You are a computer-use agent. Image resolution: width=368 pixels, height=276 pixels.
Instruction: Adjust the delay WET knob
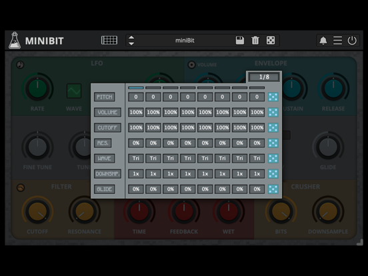click(229, 212)
